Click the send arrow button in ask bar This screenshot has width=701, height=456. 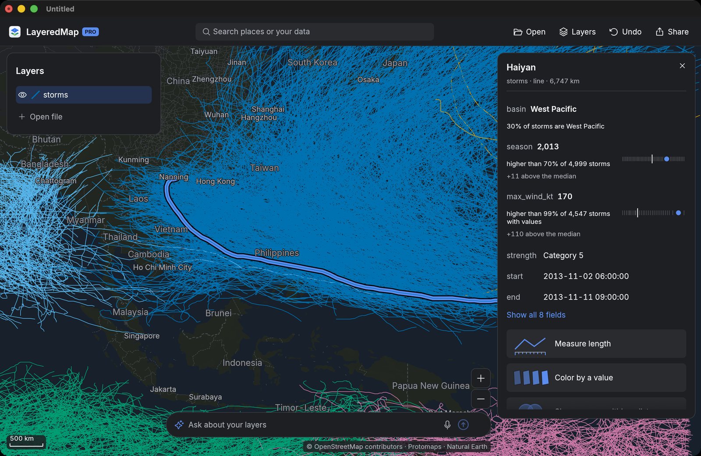pyautogui.click(x=463, y=425)
